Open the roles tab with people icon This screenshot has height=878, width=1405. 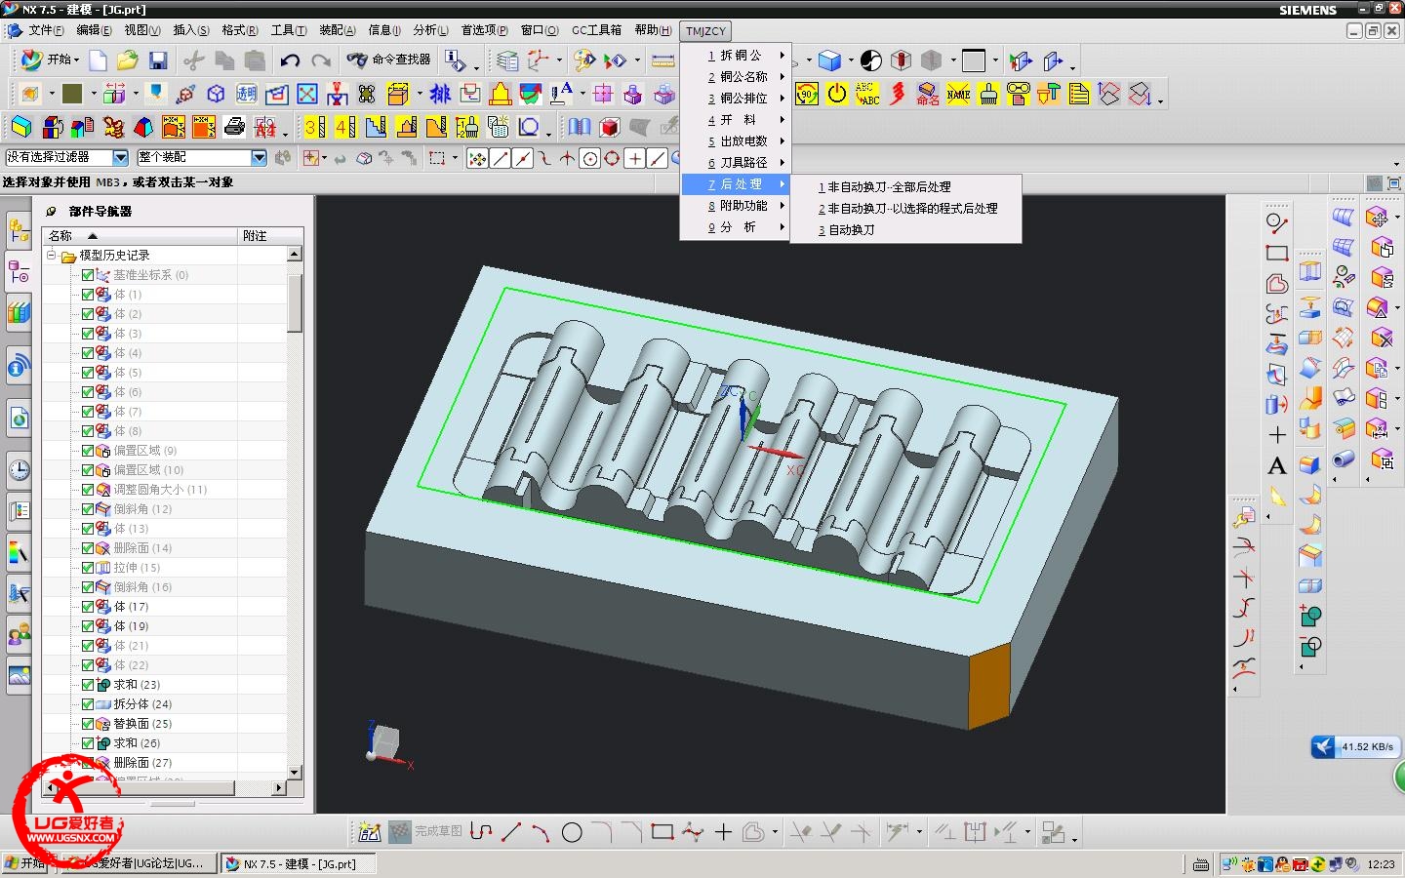coord(19,634)
